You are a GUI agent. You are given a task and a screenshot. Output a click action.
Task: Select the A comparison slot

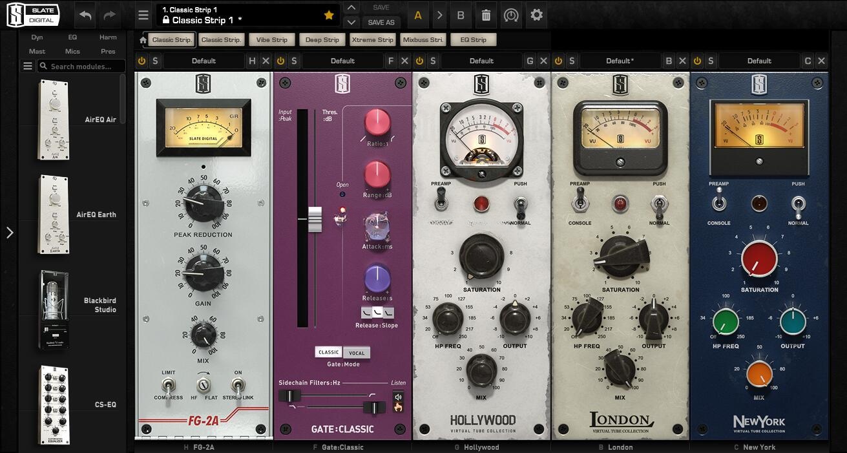pos(418,15)
